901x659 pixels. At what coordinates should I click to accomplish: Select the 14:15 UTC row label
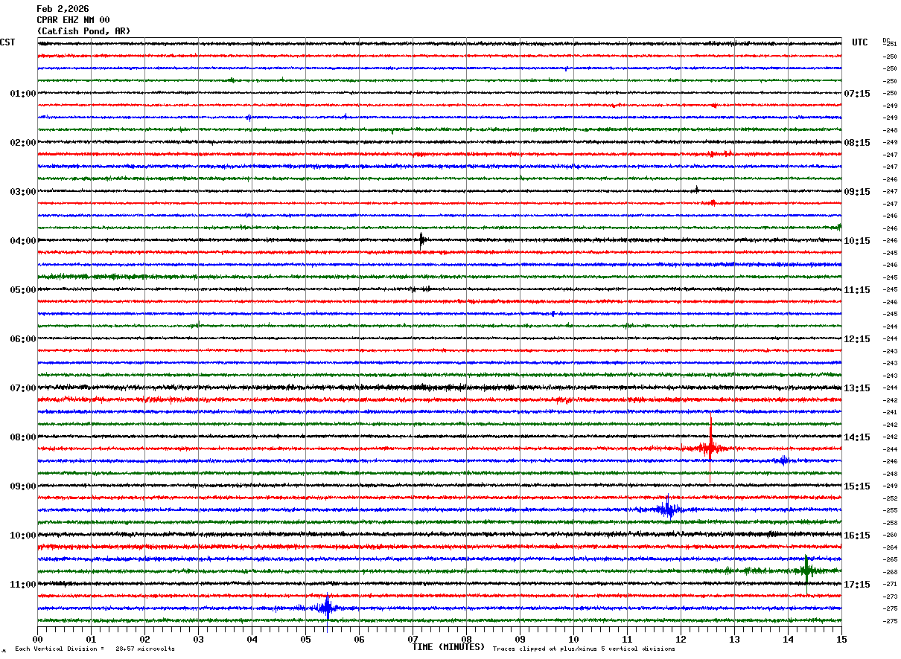(857, 437)
